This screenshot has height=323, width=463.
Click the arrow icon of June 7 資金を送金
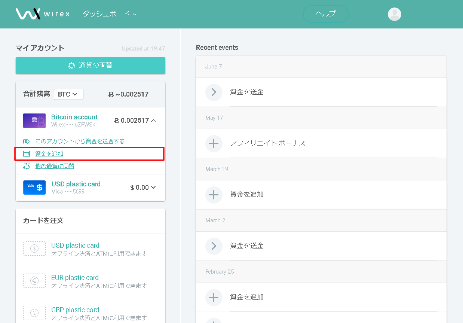[214, 92]
